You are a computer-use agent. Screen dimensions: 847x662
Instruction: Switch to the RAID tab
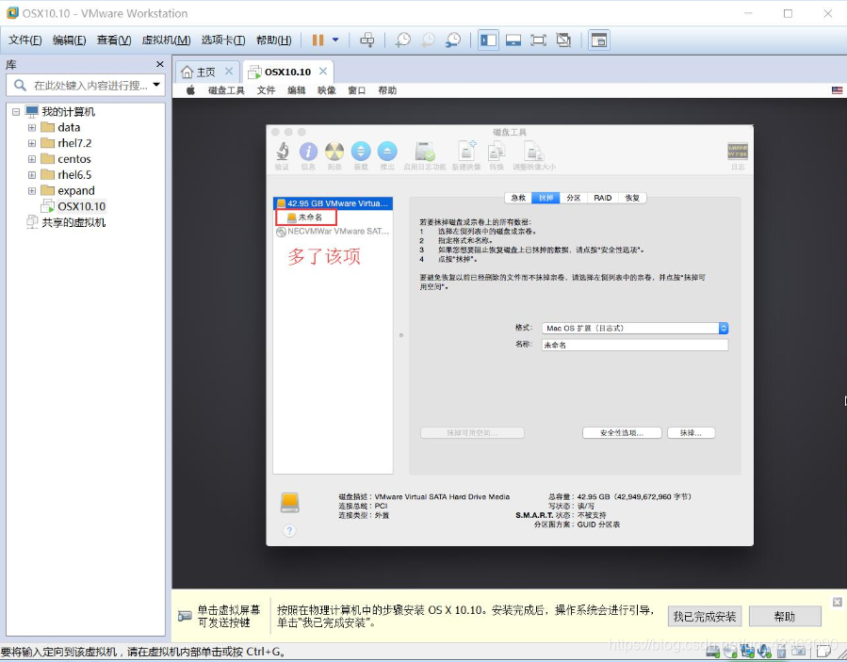(x=603, y=198)
